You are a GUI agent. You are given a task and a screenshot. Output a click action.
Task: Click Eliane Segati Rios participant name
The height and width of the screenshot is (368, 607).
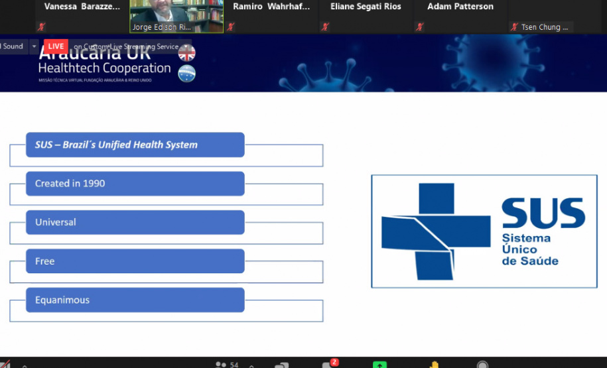[366, 7]
